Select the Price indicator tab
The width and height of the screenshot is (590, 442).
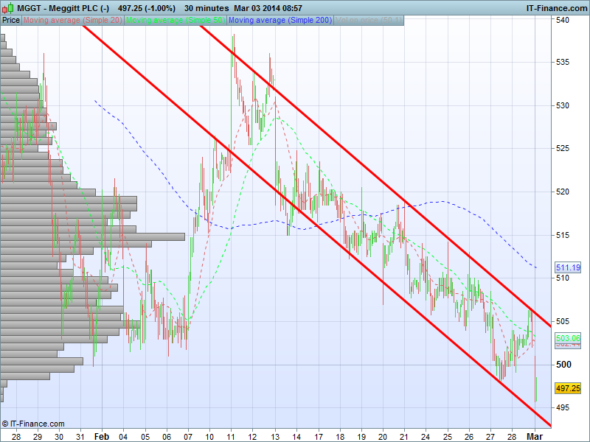(x=11, y=21)
